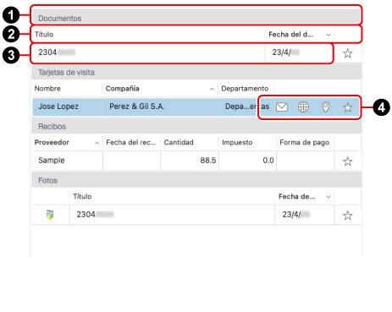Toggle favorite star on photo 2304 row
The image size is (392, 312).
point(347,216)
